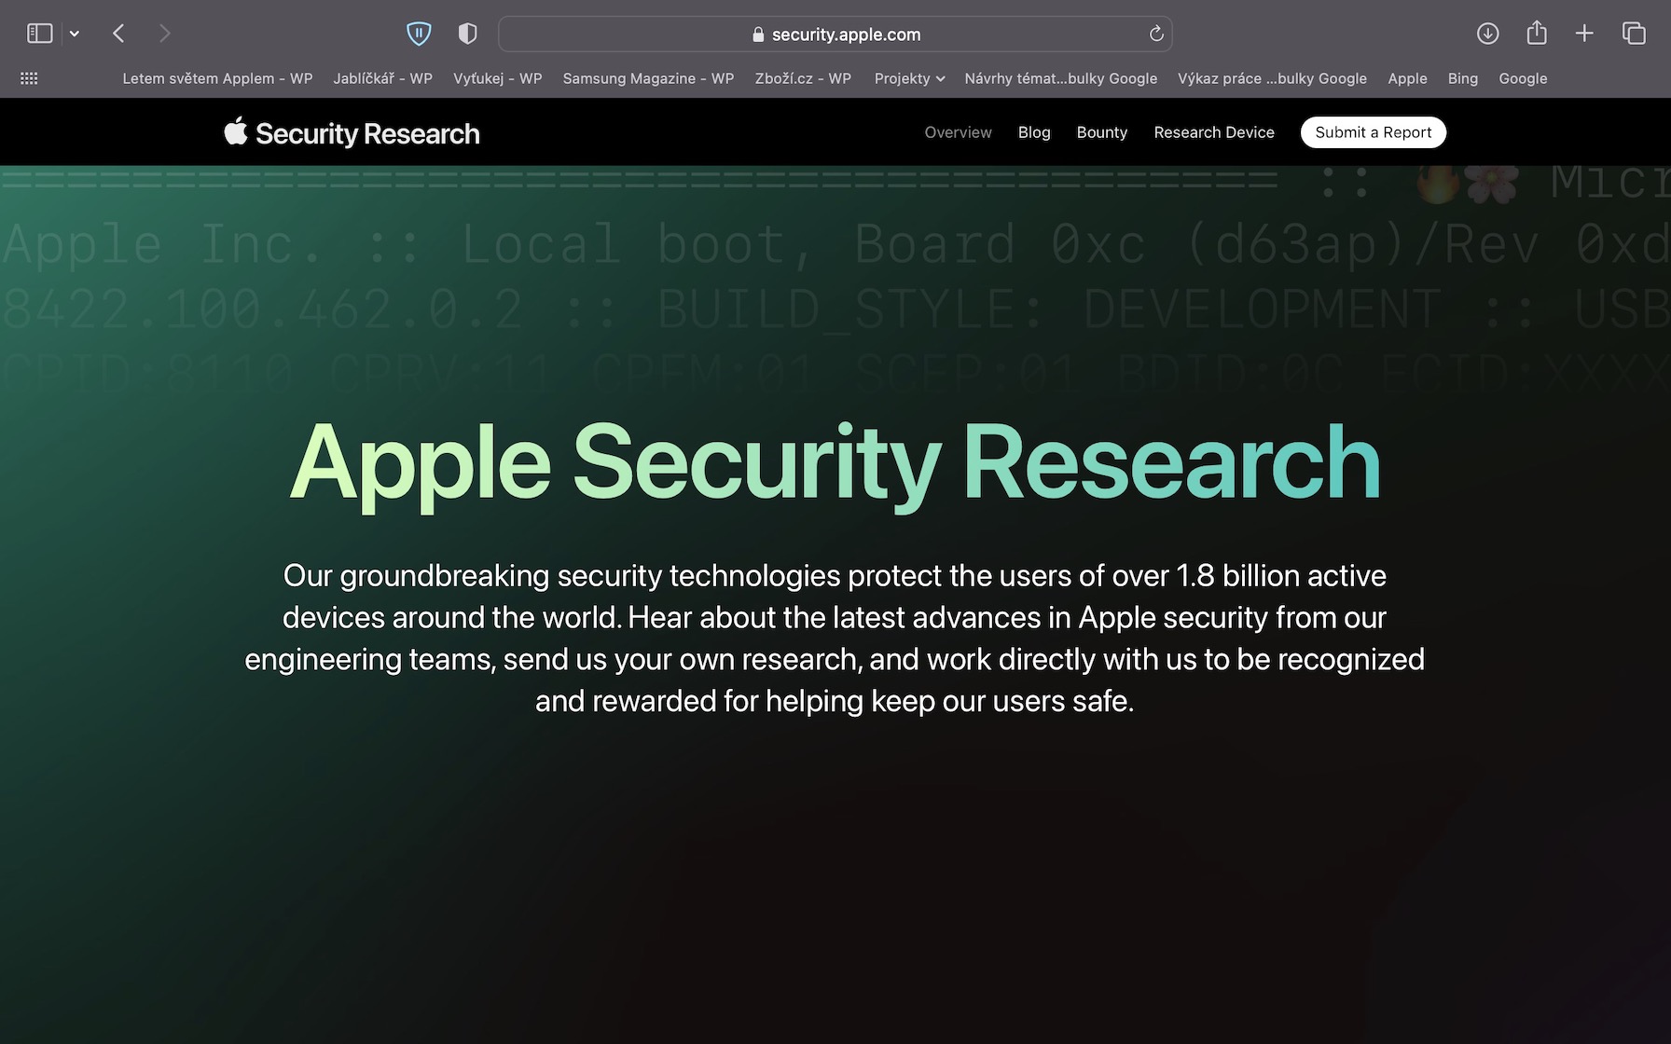Open Návrhy témat Google Sheets bookmark

pyautogui.click(x=1060, y=78)
